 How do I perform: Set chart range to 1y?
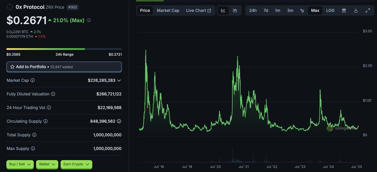[302, 10]
